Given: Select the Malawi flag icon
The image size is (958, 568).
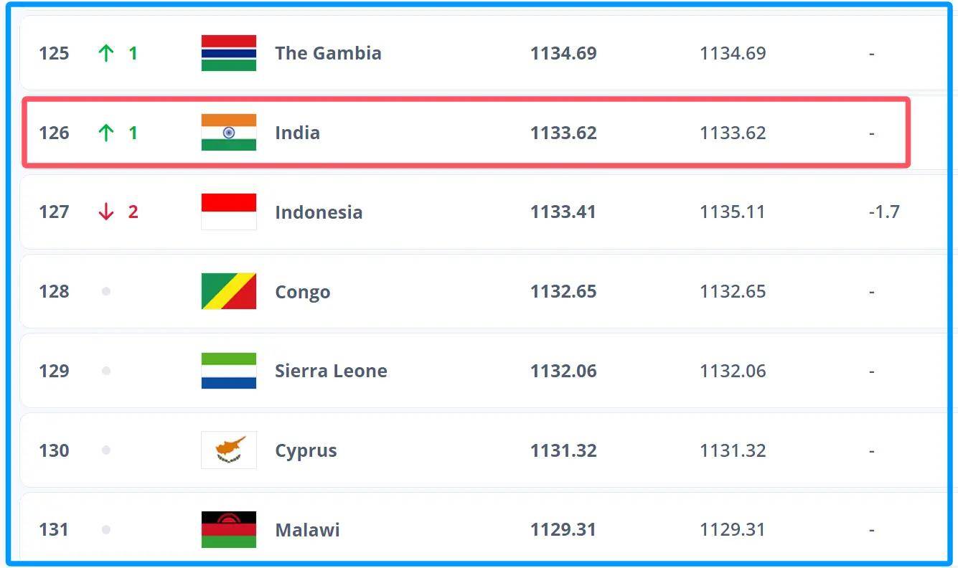Looking at the screenshot, I should 229,530.
